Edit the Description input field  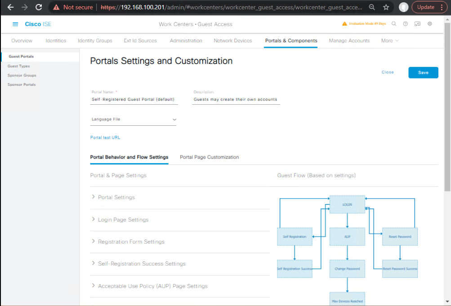[x=236, y=99]
